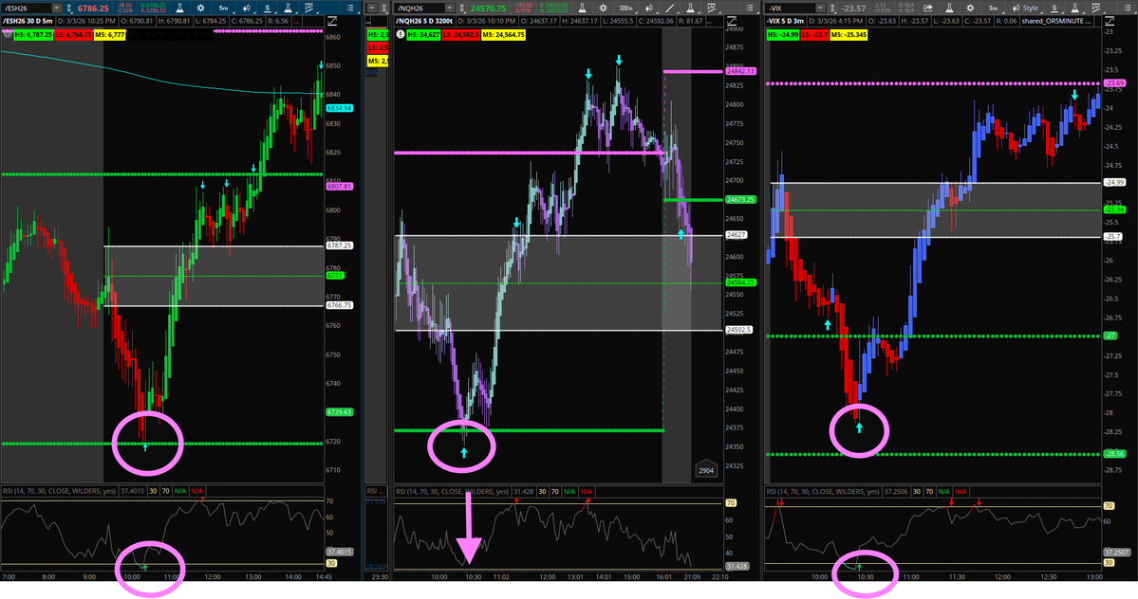This screenshot has width=1138, height=599.
Task: Click the red L5: 6,766.75 label
Action: pos(73,35)
